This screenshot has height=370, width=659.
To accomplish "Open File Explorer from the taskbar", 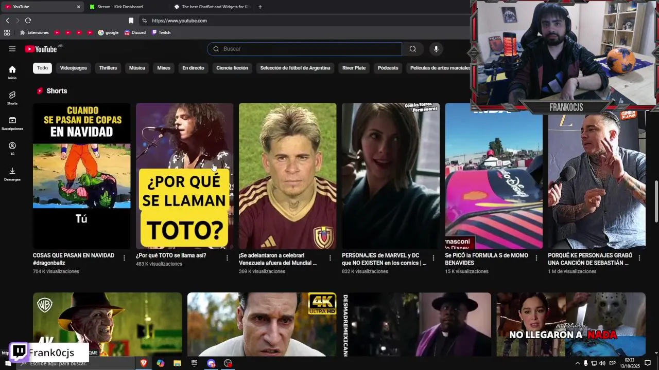I will (x=177, y=363).
